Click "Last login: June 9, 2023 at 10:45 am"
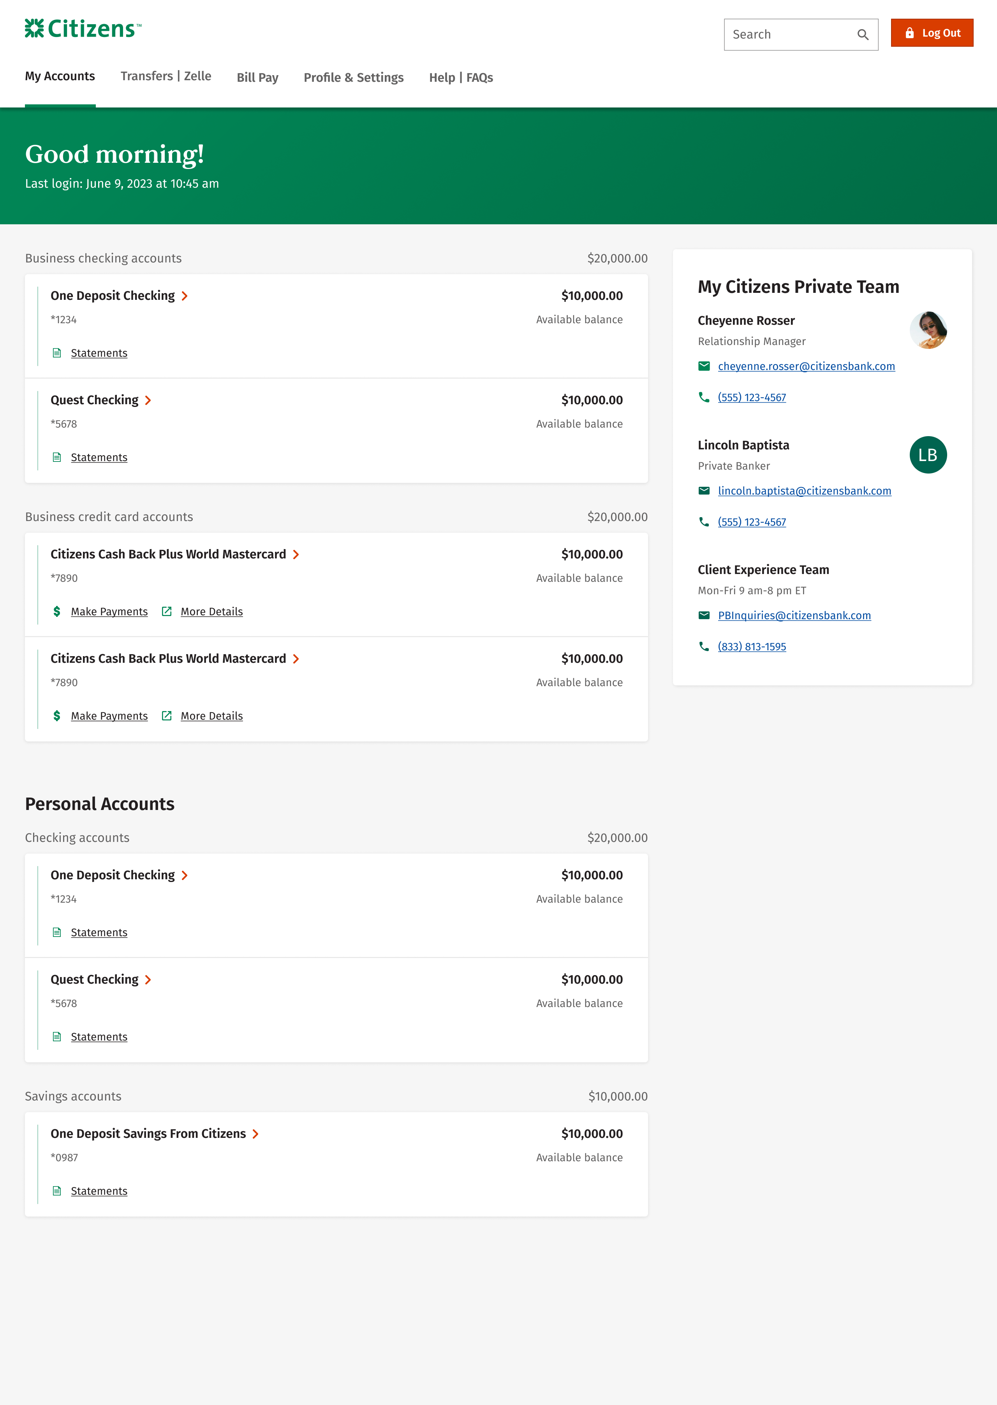This screenshot has height=1405, width=997. [122, 183]
